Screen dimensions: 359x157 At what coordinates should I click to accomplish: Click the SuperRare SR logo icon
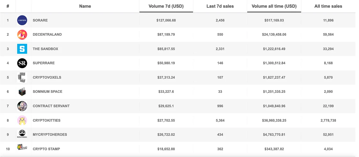22,63
